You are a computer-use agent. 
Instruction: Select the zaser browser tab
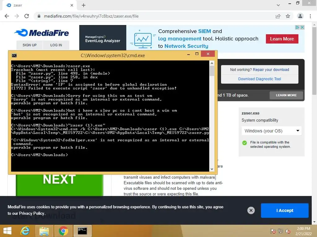pyautogui.click(x=39, y=5)
